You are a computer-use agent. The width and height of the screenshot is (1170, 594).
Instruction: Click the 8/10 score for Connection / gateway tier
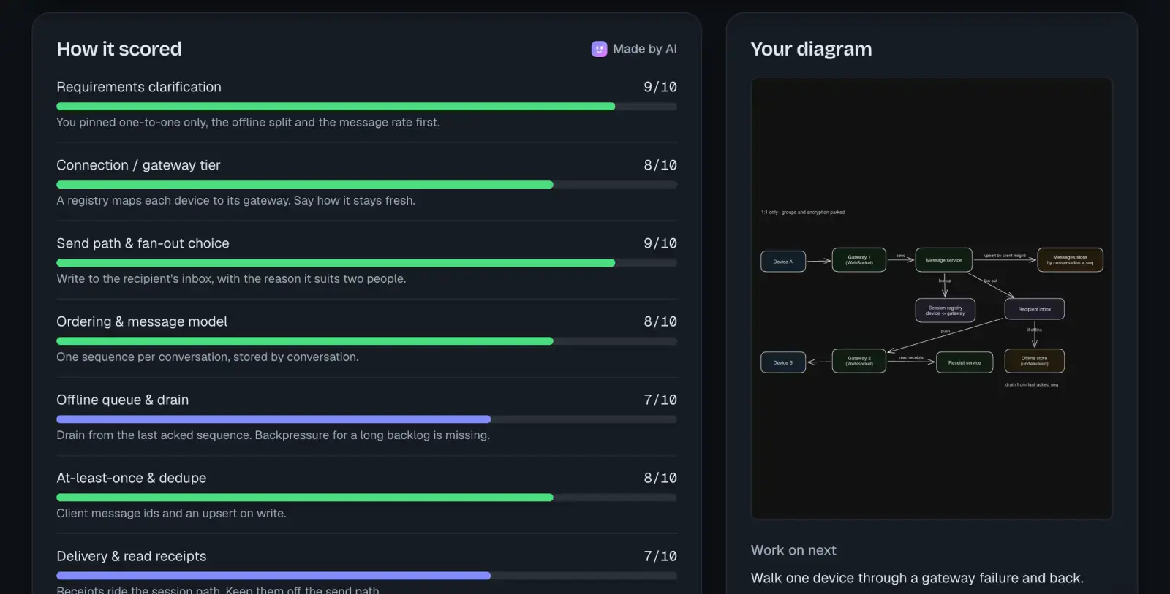click(x=660, y=165)
